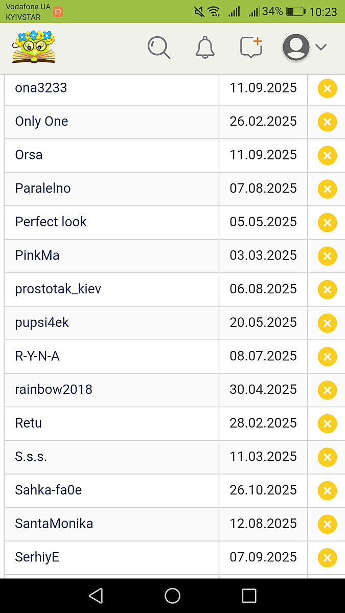
Task: Open notifications bell
Action: (204, 48)
